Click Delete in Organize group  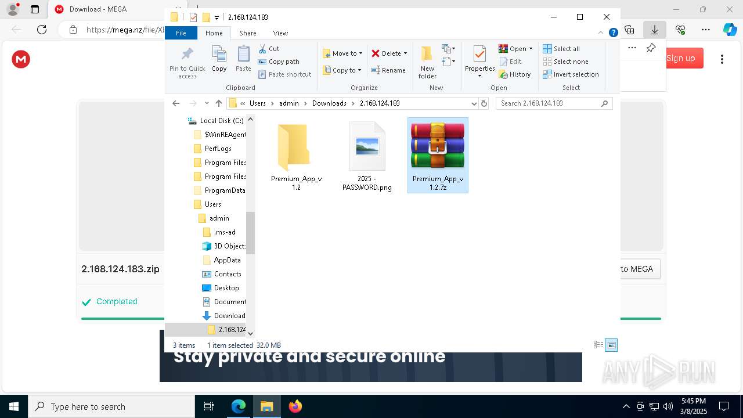(387, 53)
